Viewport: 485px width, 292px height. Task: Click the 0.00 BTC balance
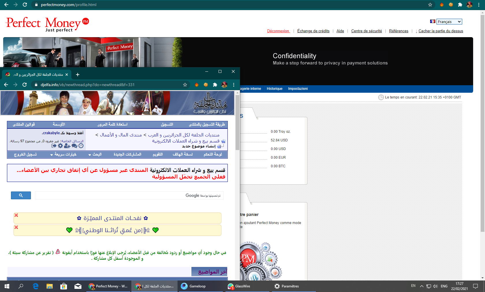pos(278,166)
